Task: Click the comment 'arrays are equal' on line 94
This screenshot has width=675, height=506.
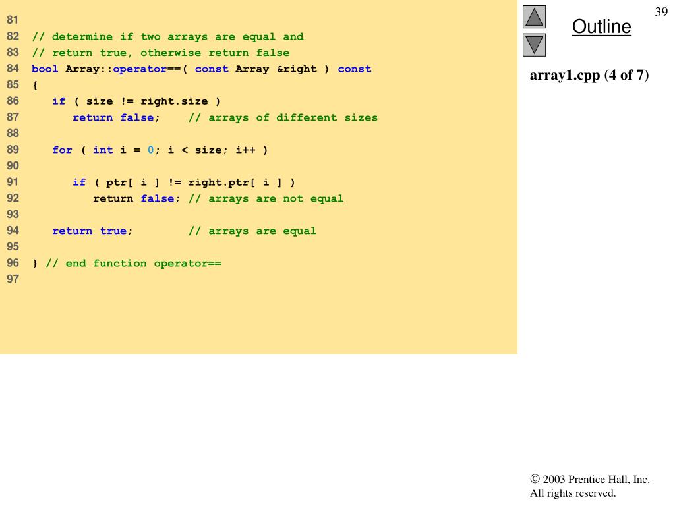Action: point(252,231)
